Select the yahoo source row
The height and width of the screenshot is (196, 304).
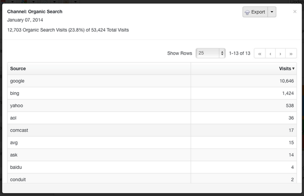152,106
